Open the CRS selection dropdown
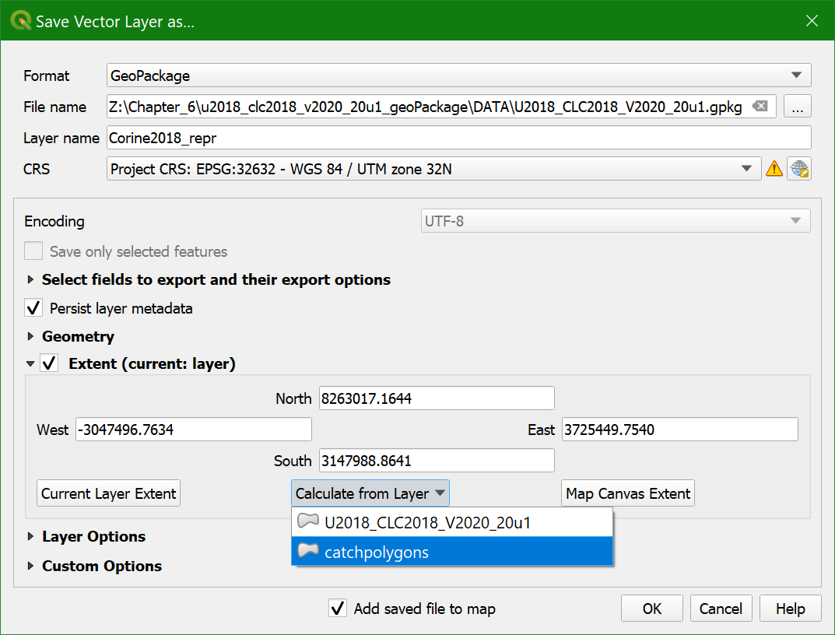The width and height of the screenshot is (835, 635). (x=433, y=169)
